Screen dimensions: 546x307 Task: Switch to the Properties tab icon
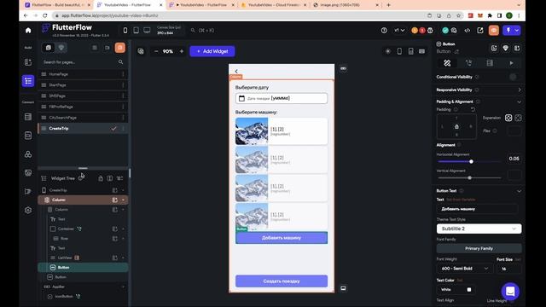pos(447,63)
